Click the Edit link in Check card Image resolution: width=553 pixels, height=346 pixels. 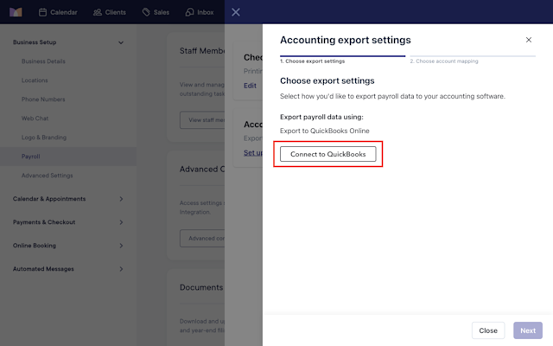(250, 86)
